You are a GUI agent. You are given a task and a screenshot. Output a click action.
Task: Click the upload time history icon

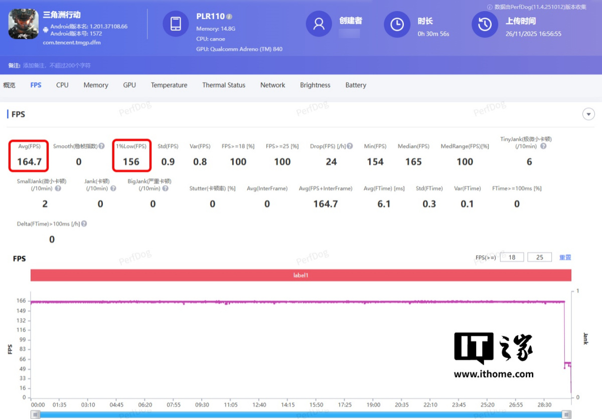coord(485,24)
